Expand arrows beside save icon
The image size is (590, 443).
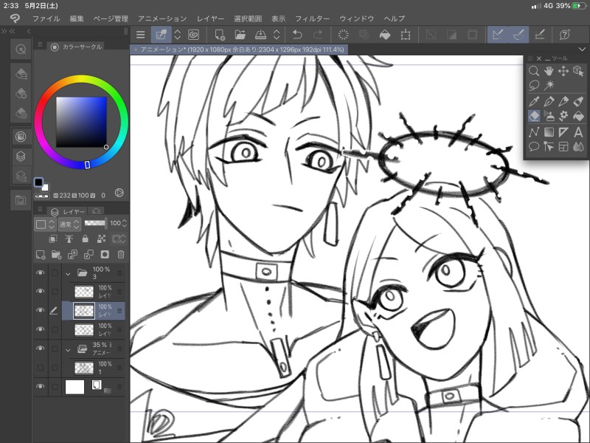[x=277, y=35]
